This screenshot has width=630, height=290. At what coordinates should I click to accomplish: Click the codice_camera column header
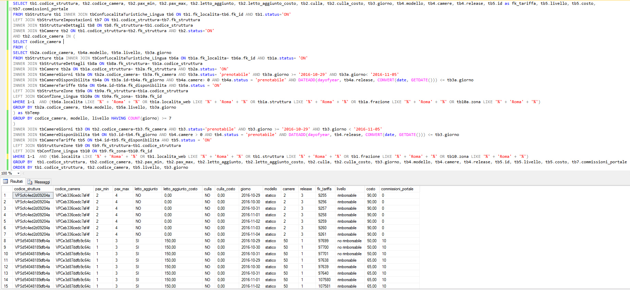[x=74, y=189]
